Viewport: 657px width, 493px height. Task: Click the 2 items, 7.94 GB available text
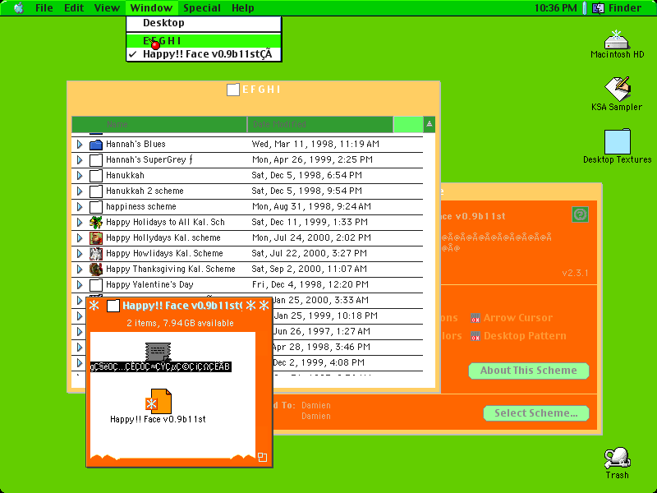180,323
